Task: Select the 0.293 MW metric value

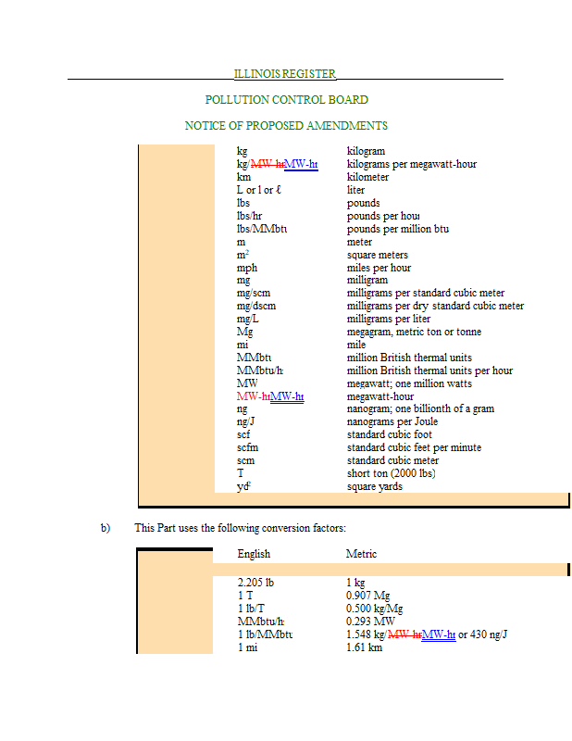Action: [x=370, y=622]
